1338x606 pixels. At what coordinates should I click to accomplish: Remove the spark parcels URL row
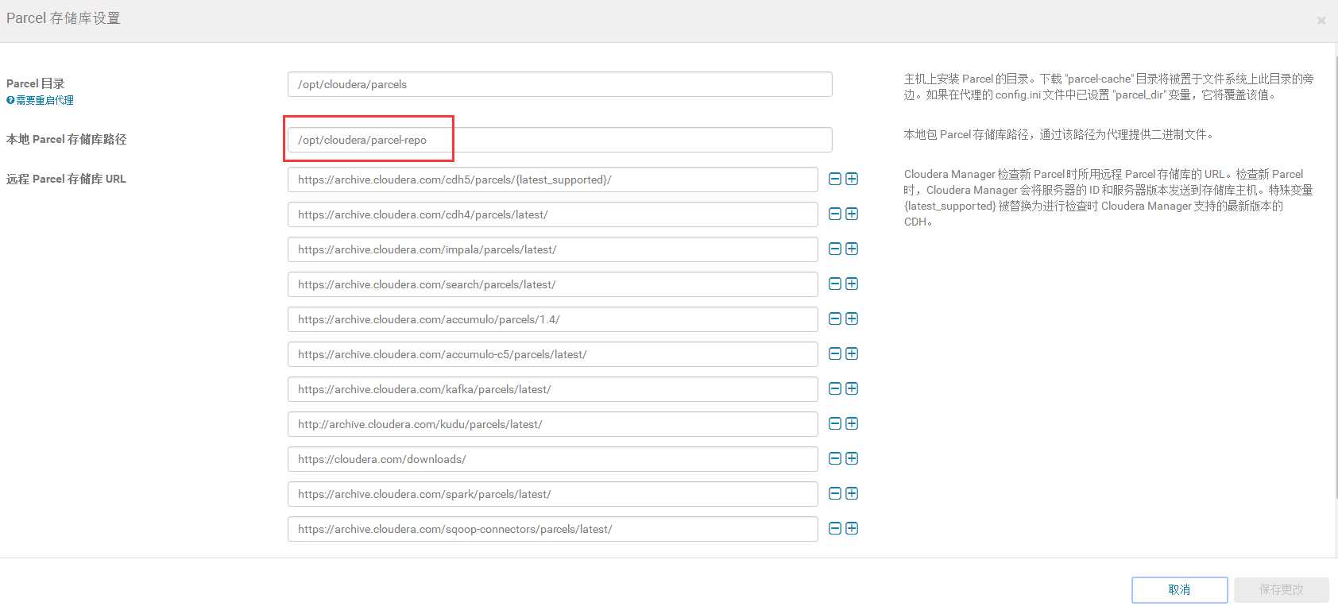click(x=835, y=494)
